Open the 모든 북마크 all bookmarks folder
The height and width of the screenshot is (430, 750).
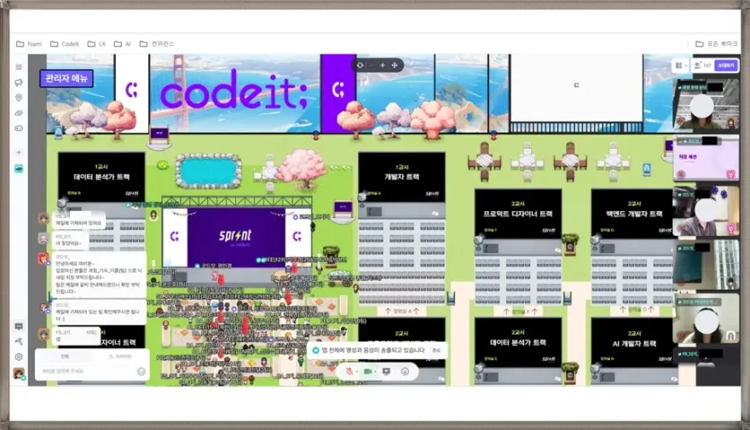[717, 43]
